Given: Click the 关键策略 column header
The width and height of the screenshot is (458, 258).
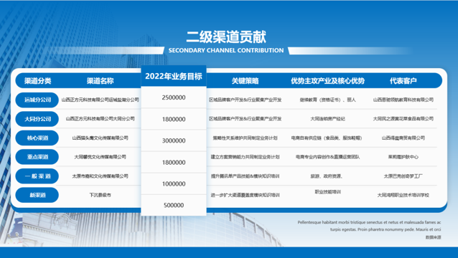Looking at the screenshot, I should tap(246, 81).
